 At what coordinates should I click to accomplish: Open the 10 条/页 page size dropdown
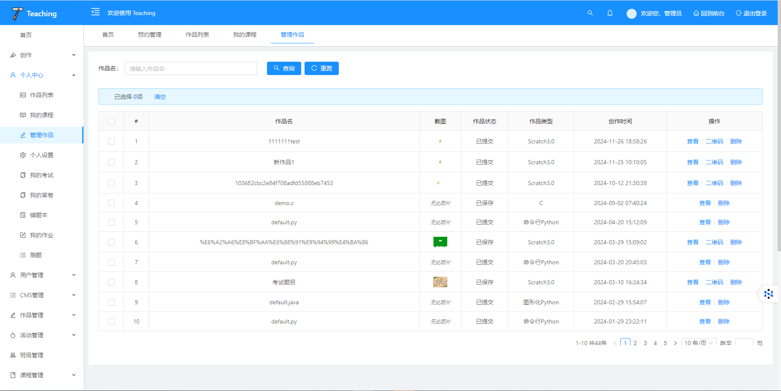(698, 343)
